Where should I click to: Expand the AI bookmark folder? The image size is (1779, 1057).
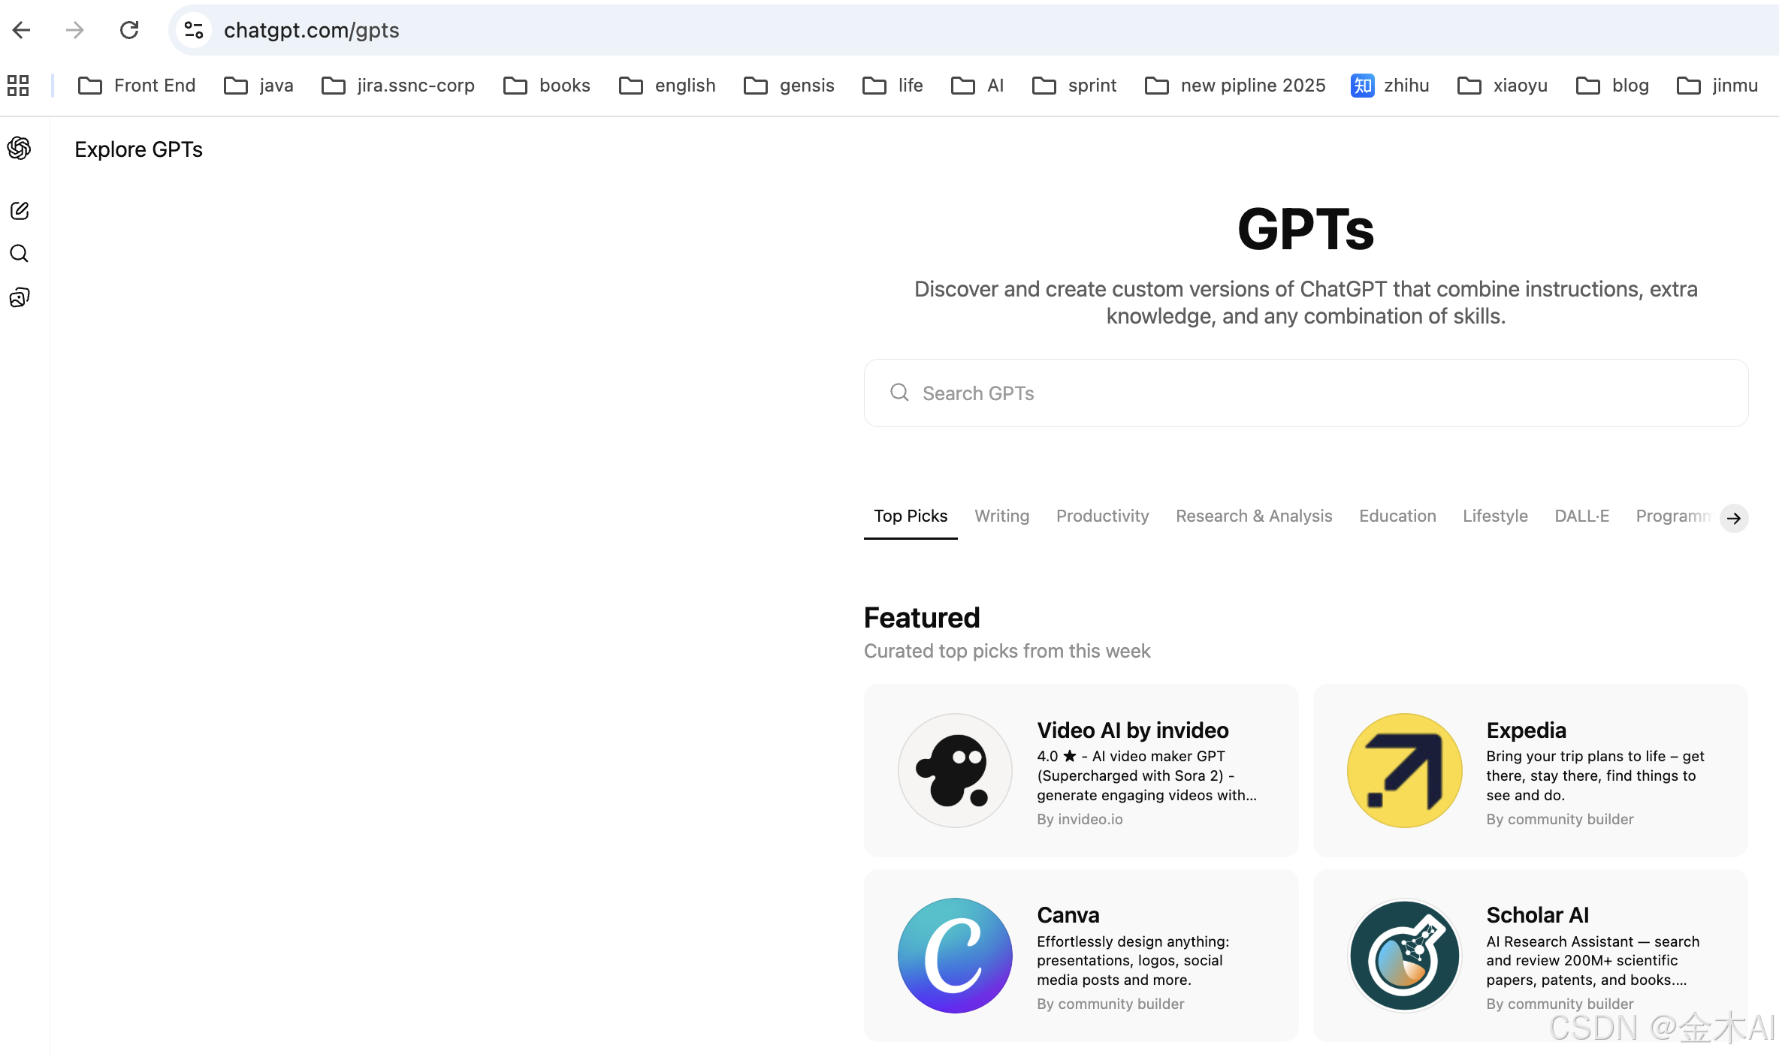977,86
